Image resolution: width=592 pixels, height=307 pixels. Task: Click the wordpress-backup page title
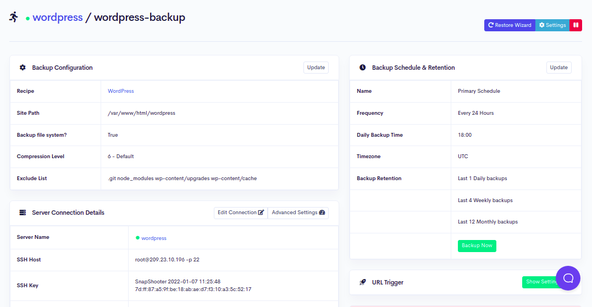pyautogui.click(x=139, y=18)
